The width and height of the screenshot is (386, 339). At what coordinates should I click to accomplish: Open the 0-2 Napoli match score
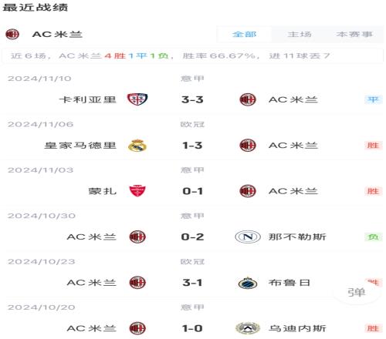tap(192, 237)
